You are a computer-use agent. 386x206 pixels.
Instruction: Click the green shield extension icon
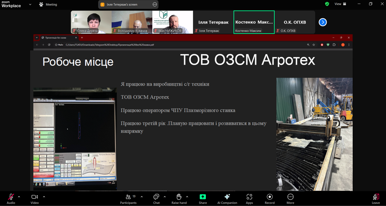click(328, 45)
